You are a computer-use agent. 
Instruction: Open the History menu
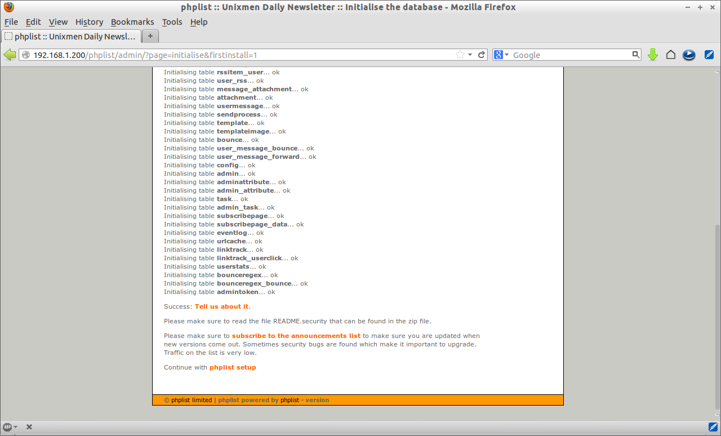pos(89,22)
